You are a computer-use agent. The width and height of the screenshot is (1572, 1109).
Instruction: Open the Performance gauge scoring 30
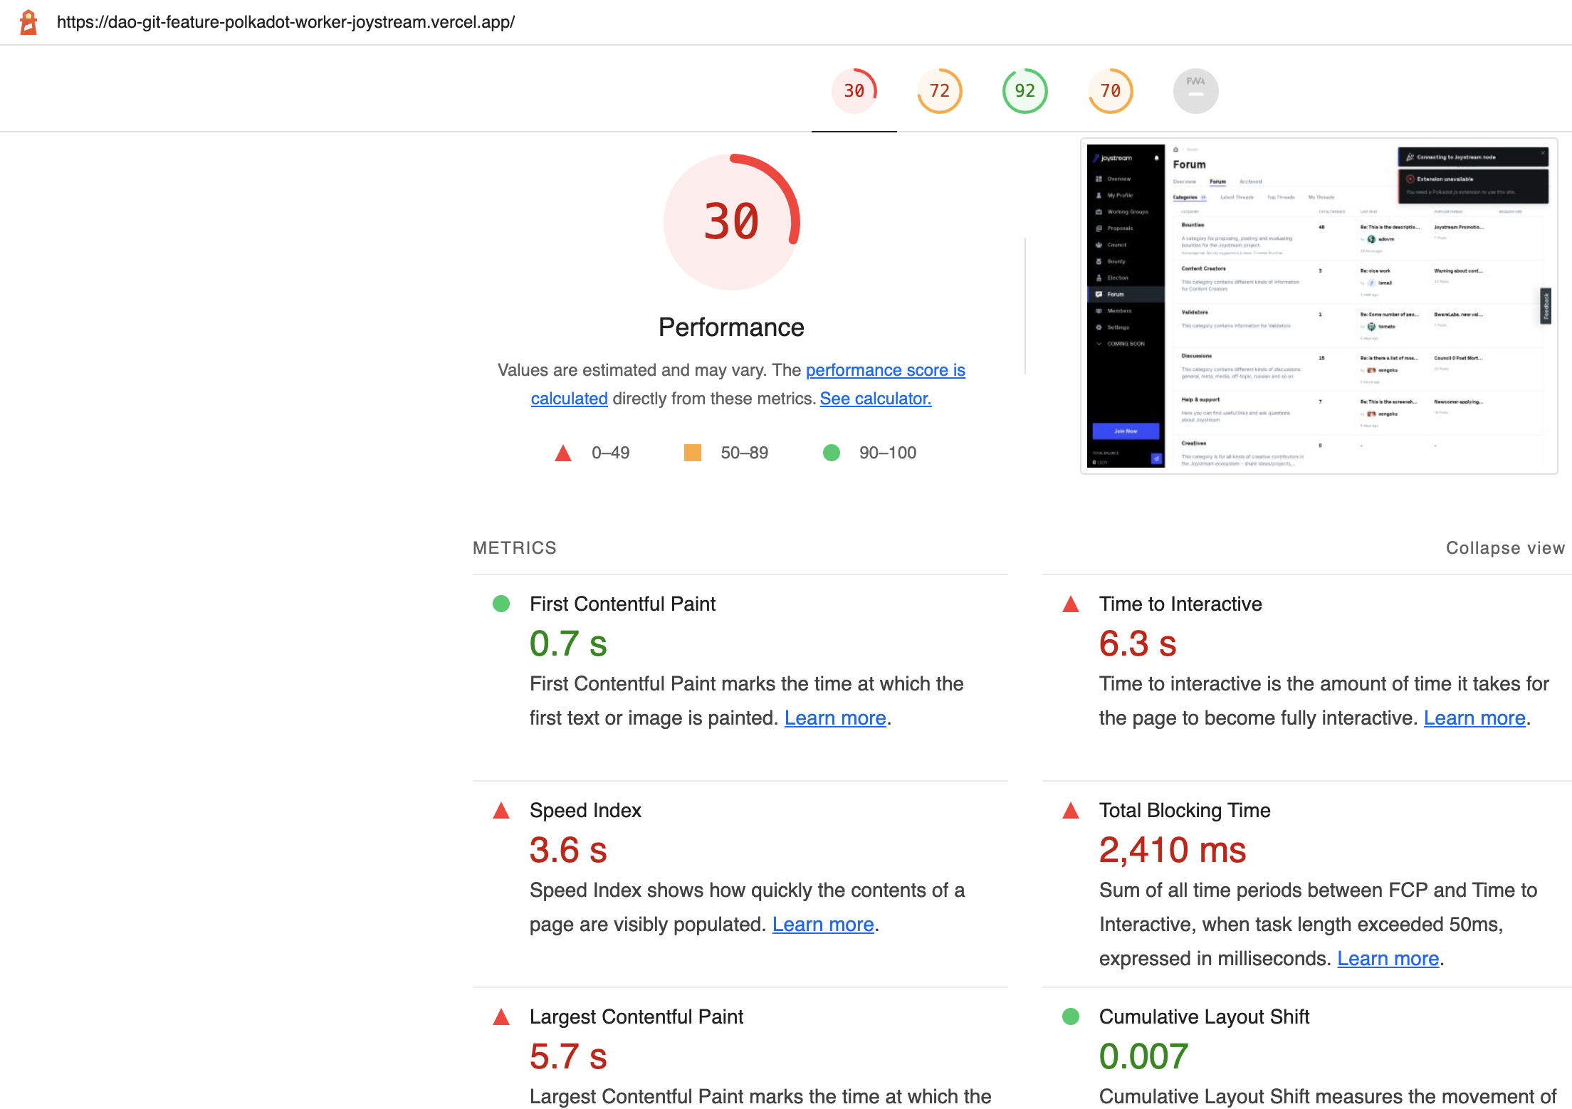(854, 90)
